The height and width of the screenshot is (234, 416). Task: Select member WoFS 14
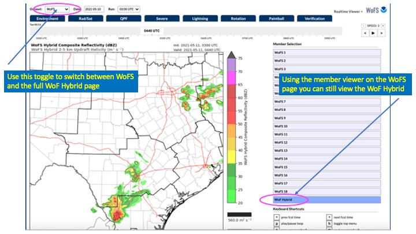pyautogui.click(x=327, y=159)
